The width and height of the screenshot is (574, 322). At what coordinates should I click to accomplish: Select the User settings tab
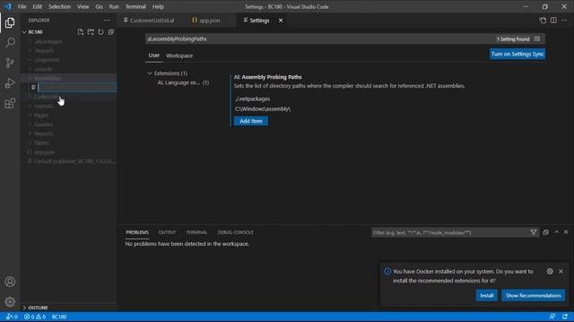pyautogui.click(x=153, y=55)
